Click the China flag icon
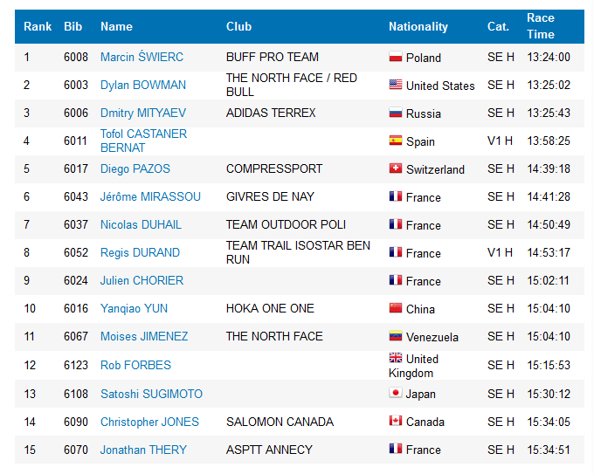This screenshot has width=594, height=474. coord(396,308)
